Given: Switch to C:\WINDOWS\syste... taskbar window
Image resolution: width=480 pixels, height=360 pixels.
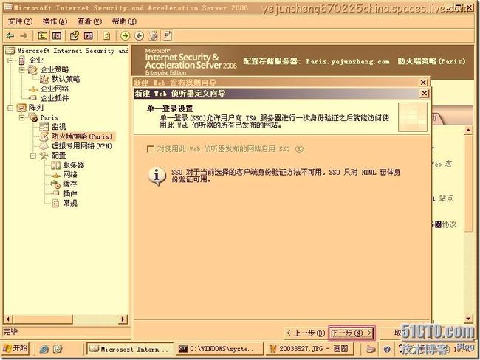Looking at the screenshot, I should coord(219,349).
